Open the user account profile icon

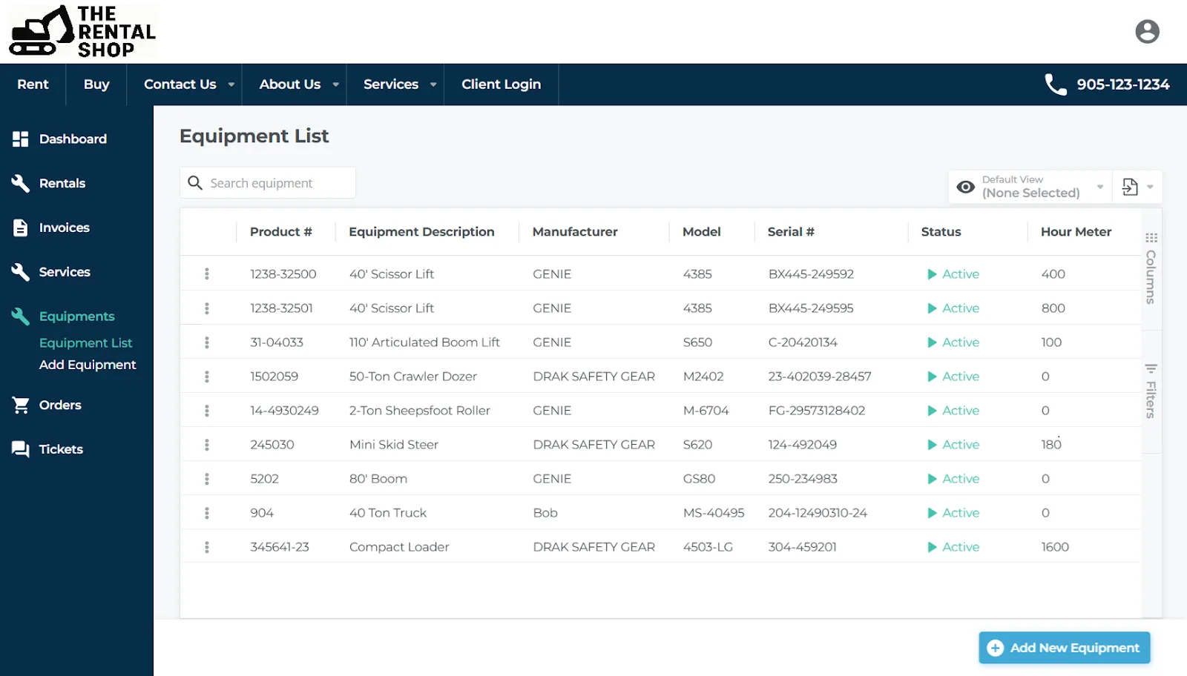pos(1147,31)
